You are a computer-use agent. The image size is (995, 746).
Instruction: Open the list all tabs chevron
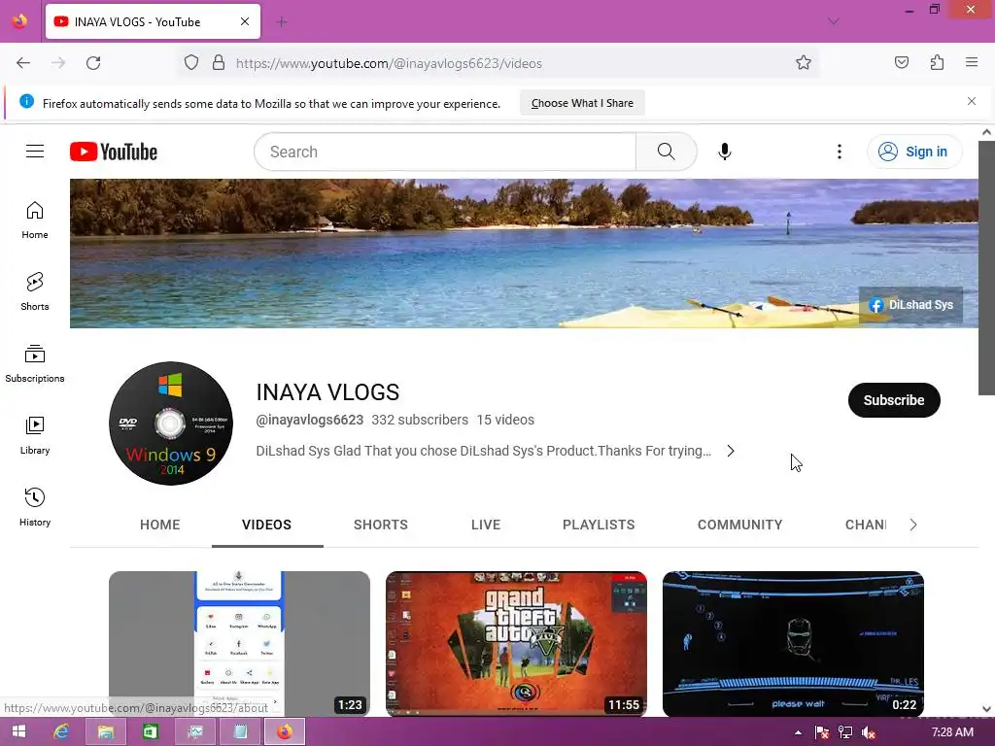point(833,21)
